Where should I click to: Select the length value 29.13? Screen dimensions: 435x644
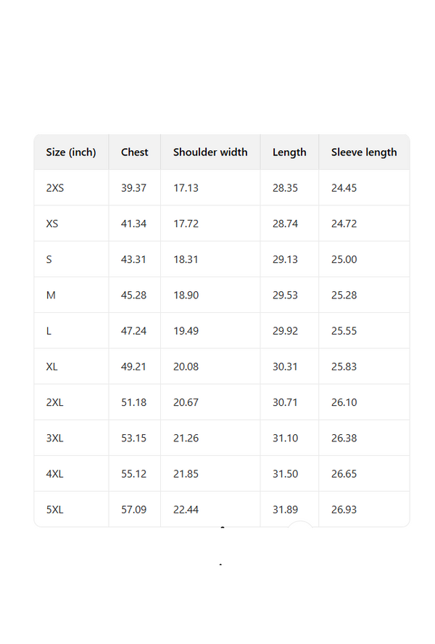coord(285,259)
